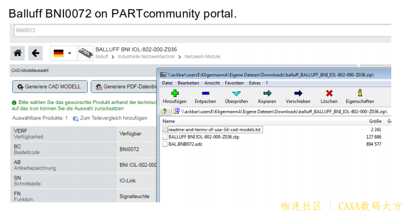This screenshot has height=214, width=403.
Task: Open Industrielle Netzwerktechnik breadcrumb
Action: pyautogui.click(x=146, y=57)
